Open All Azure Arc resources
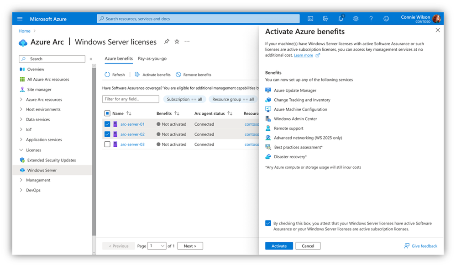This screenshot has height=267, width=456. 48,79
